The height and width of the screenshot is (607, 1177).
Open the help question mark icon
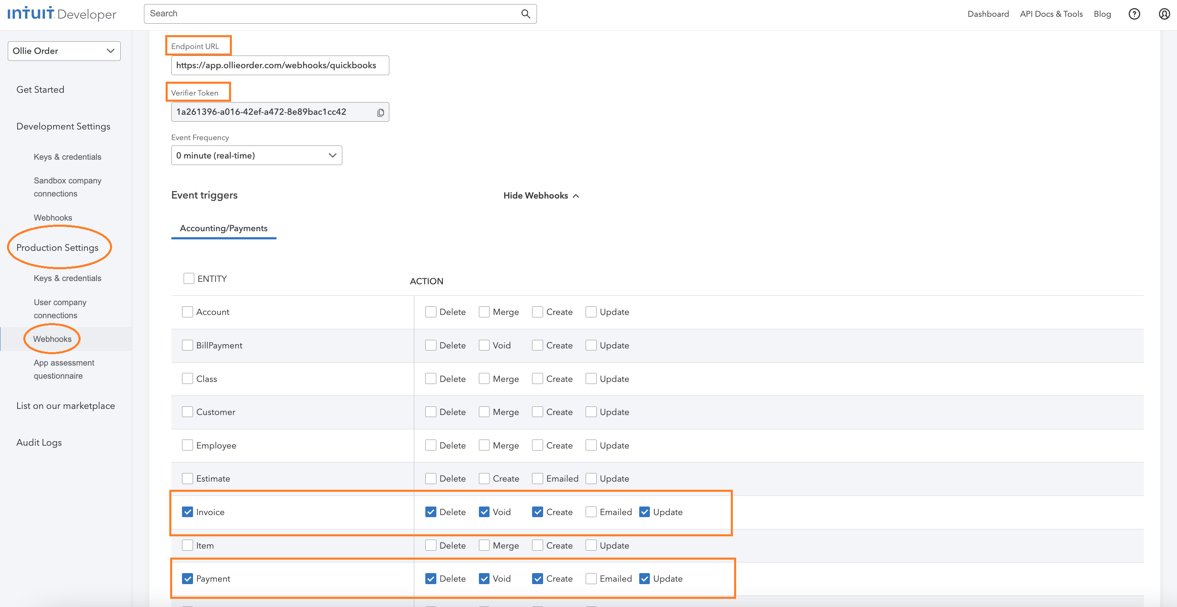[x=1134, y=14]
